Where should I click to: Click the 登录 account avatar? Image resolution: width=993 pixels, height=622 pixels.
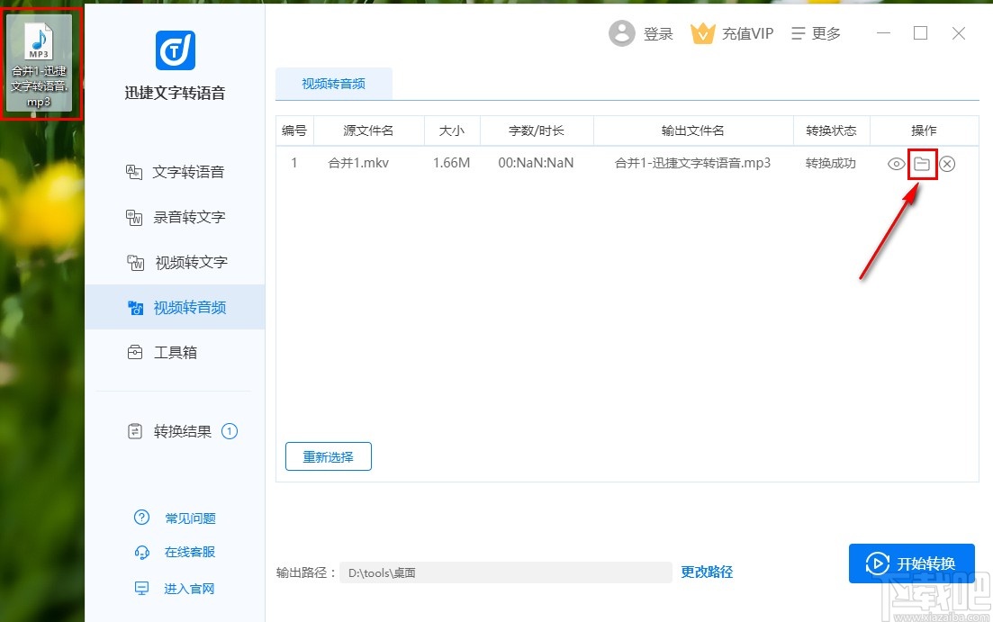(x=623, y=33)
